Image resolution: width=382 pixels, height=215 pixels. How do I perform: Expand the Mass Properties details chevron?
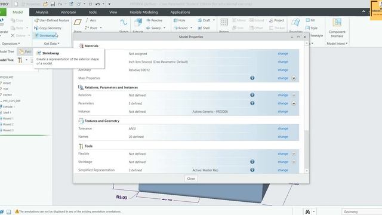click(x=294, y=78)
